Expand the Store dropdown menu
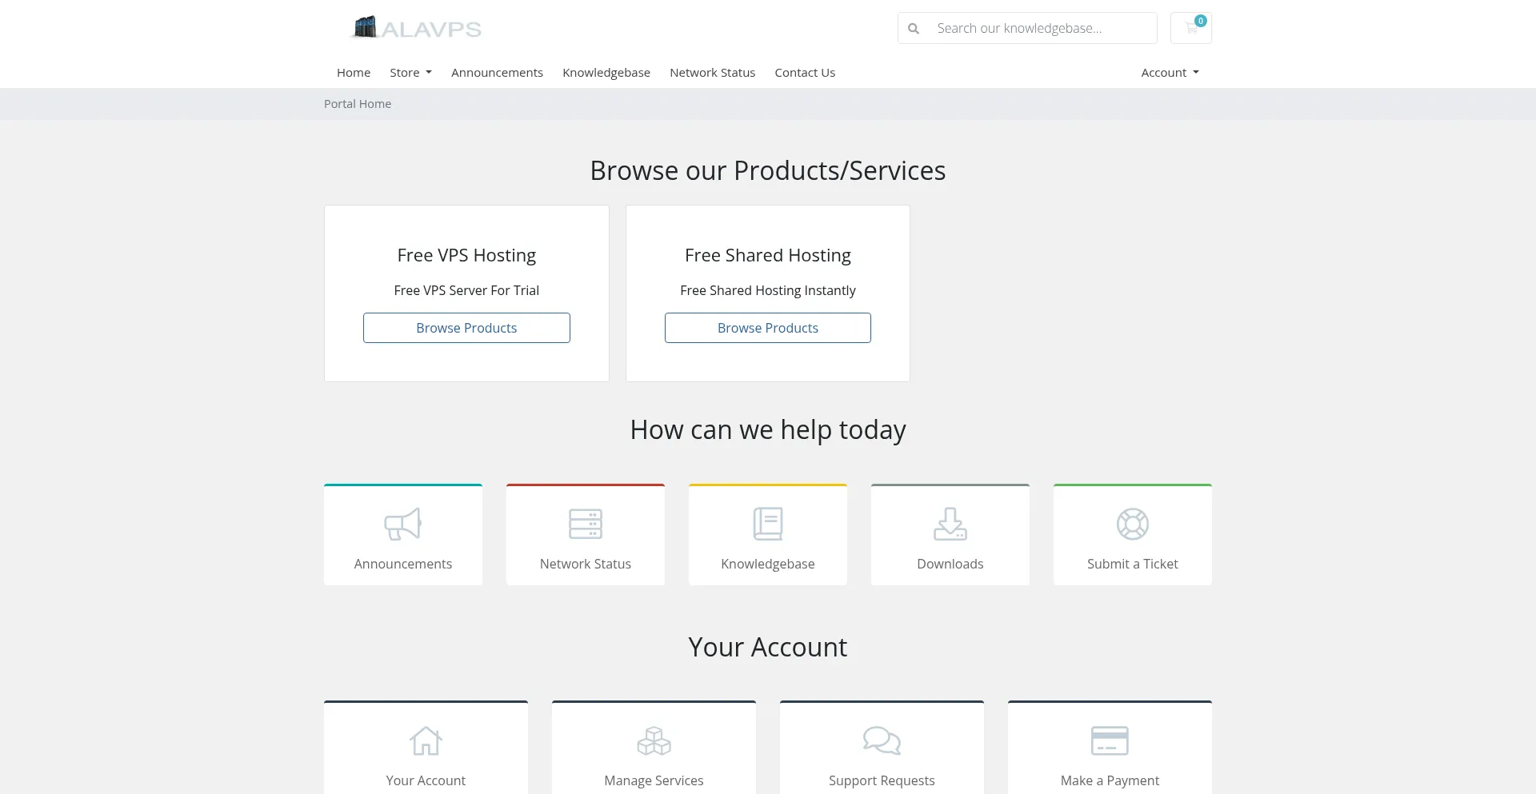This screenshot has width=1536, height=794. click(x=410, y=72)
